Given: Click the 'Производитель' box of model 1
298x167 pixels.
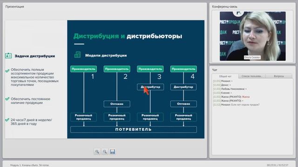Looking at the screenshot, I should point(83,69).
